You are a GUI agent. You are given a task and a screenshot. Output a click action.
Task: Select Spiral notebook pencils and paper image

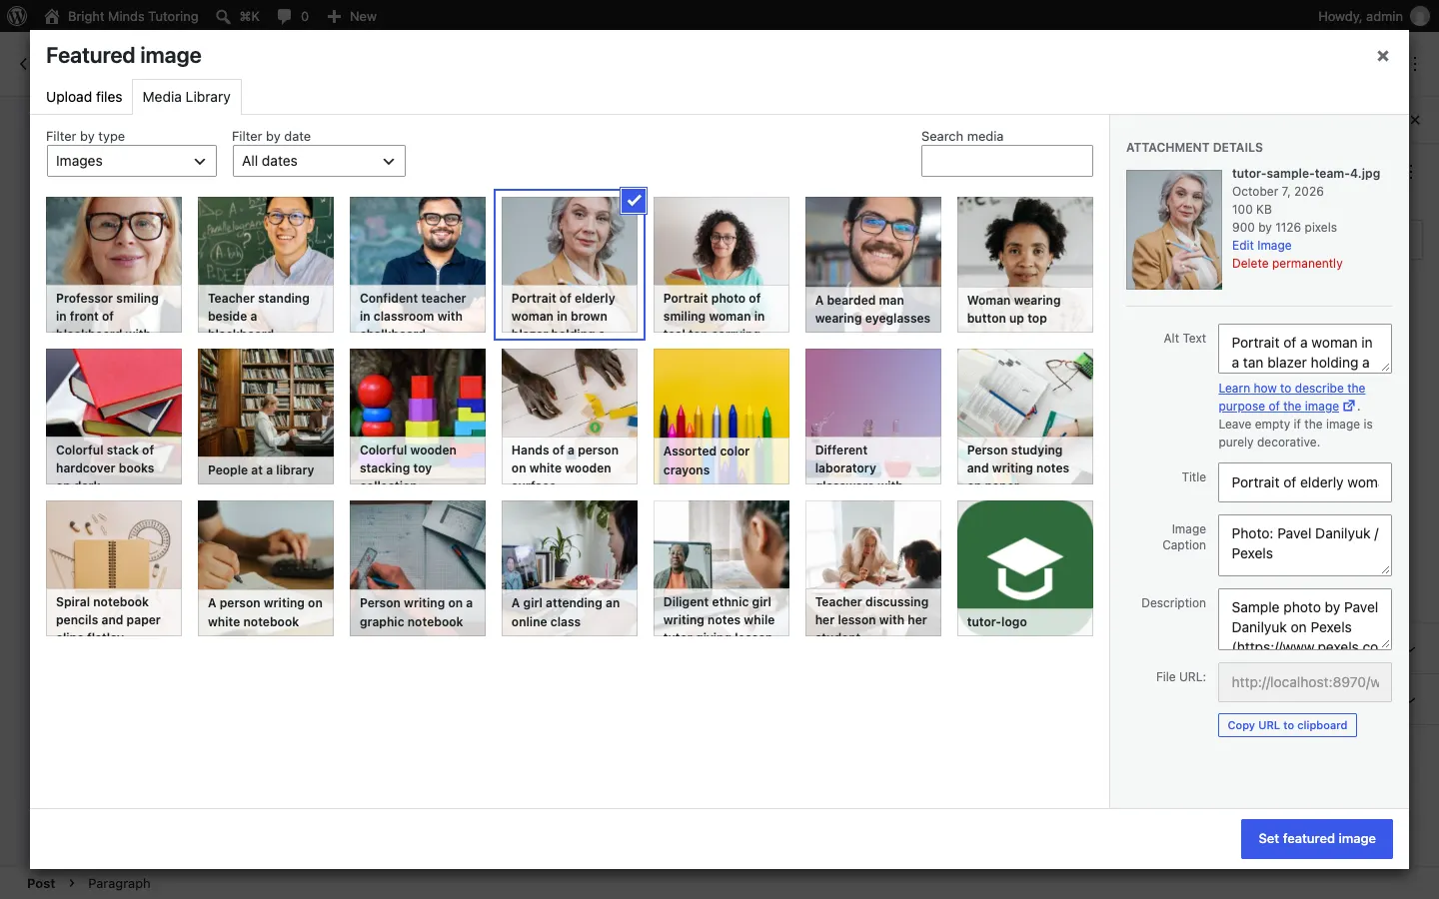[114, 568]
